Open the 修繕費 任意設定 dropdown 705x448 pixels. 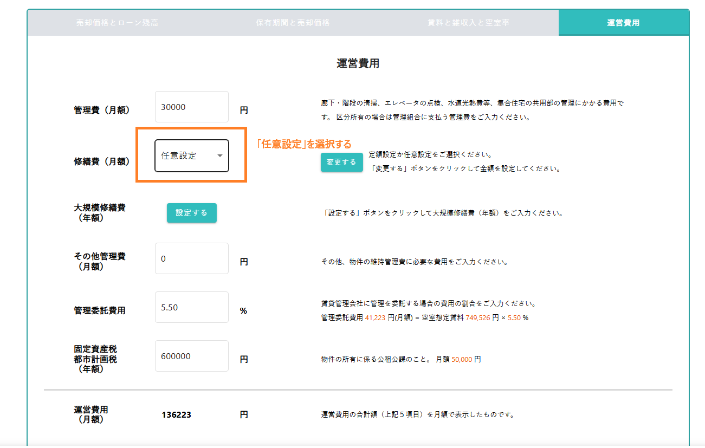coord(191,155)
